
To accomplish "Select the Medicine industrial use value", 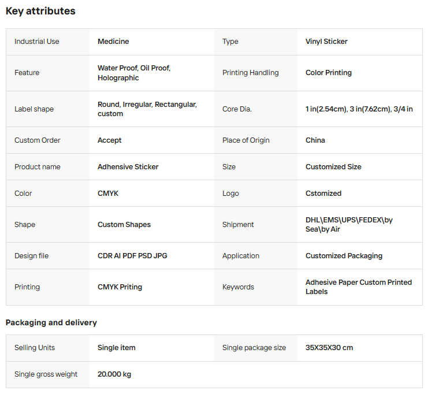I will tap(113, 42).
